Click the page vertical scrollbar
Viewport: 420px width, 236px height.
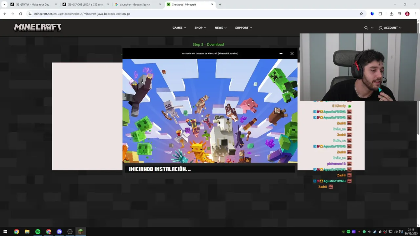[x=418, y=79]
